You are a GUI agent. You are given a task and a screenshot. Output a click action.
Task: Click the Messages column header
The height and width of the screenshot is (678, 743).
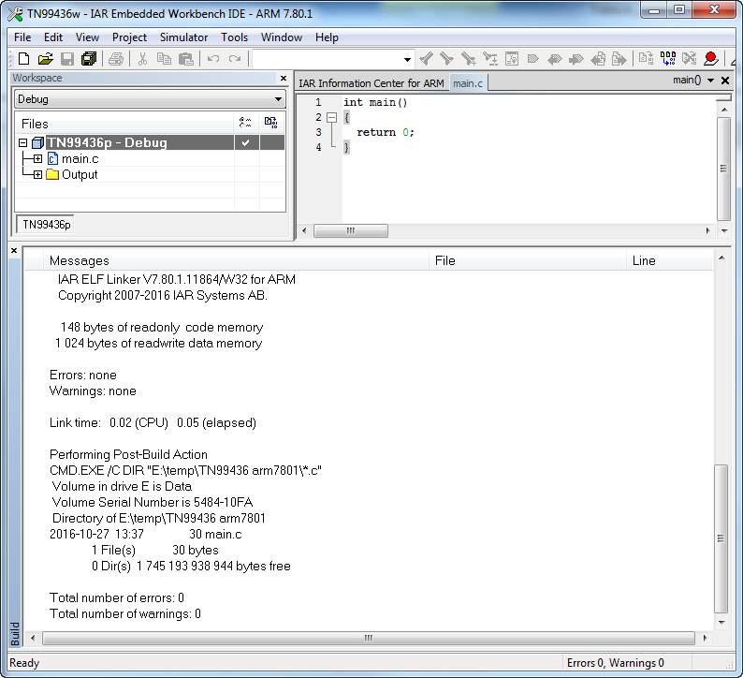pyautogui.click(x=79, y=260)
